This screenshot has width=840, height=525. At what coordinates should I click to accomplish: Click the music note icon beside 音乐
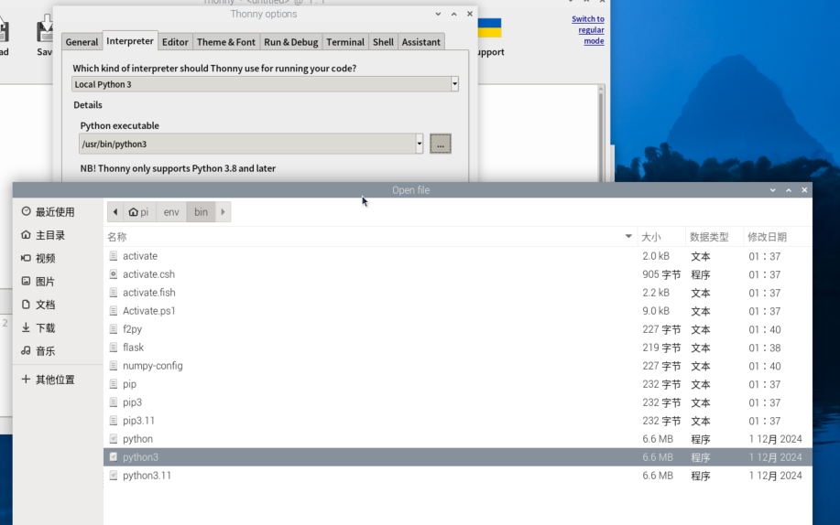point(26,350)
